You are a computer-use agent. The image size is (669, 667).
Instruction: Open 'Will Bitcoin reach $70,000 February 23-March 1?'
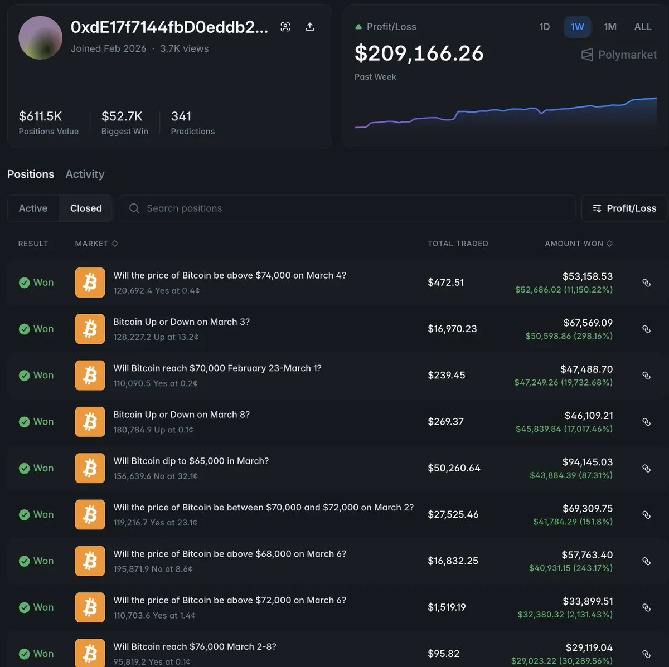[x=217, y=368]
